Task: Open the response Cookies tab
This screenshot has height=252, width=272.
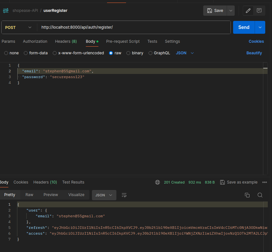Action: (21, 182)
